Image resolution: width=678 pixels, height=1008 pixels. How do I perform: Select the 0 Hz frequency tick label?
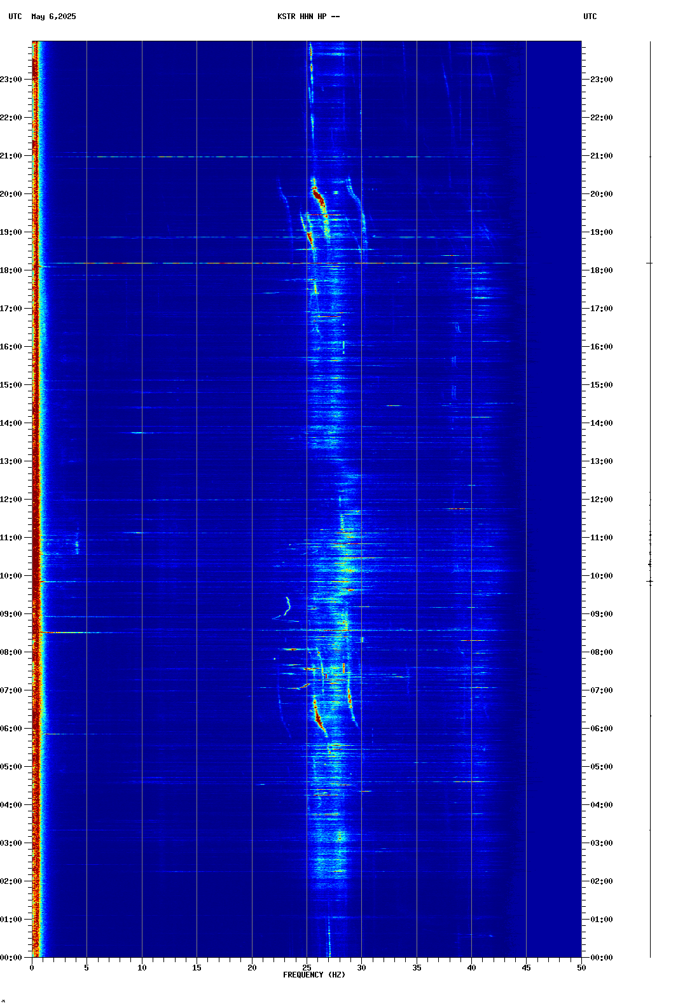click(x=32, y=968)
